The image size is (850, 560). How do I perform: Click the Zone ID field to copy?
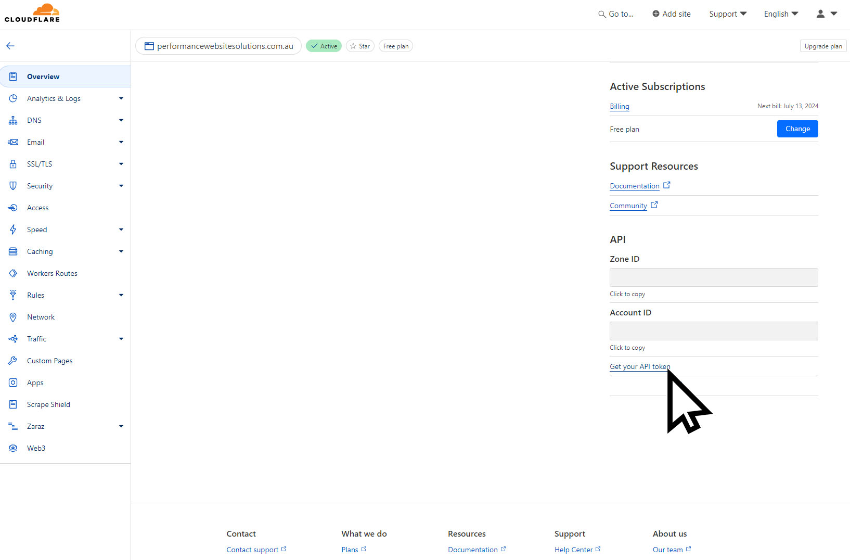click(x=713, y=277)
